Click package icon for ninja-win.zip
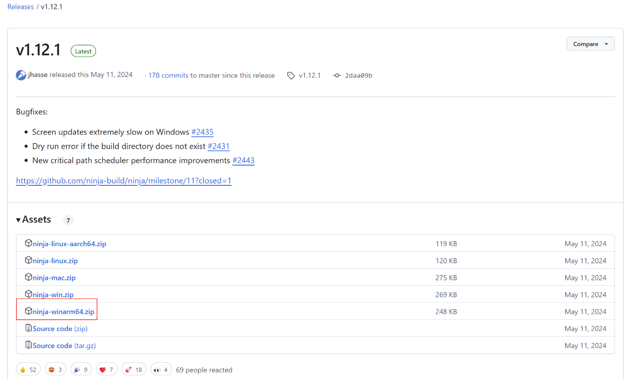This screenshot has height=380, width=628. (28, 294)
